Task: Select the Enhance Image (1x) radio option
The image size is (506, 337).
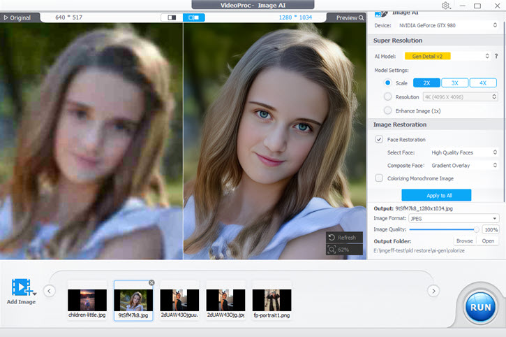Action: click(x=388, y=110)
